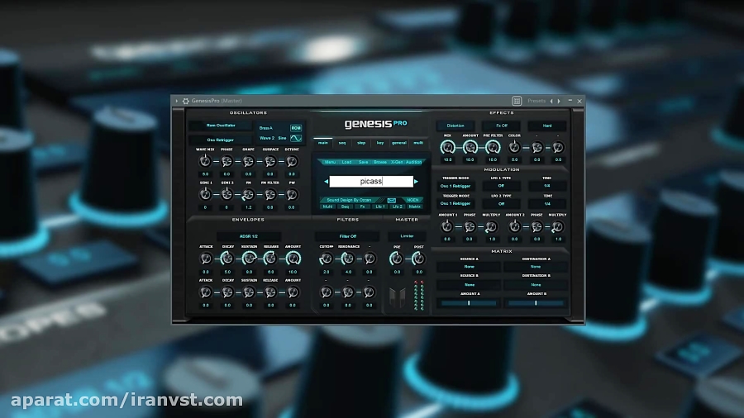This screenshot has height=418, width=744.
Task: Click the Audition button
Action: click(x=414, y=162)
